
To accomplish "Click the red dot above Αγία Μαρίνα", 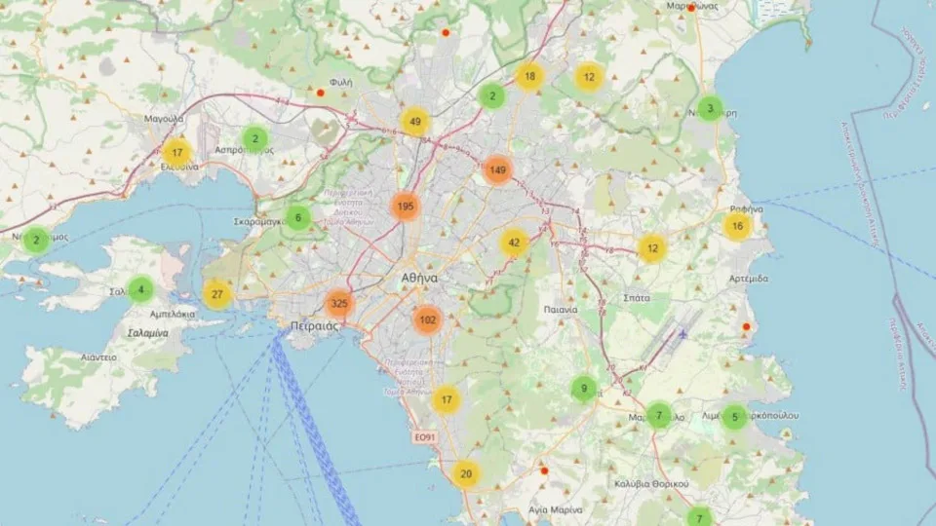I will (544, 471).
